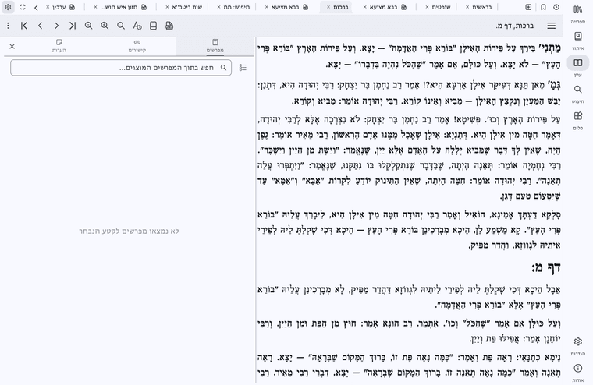
Task: Zoom out on the text
Action: [88, 26]
